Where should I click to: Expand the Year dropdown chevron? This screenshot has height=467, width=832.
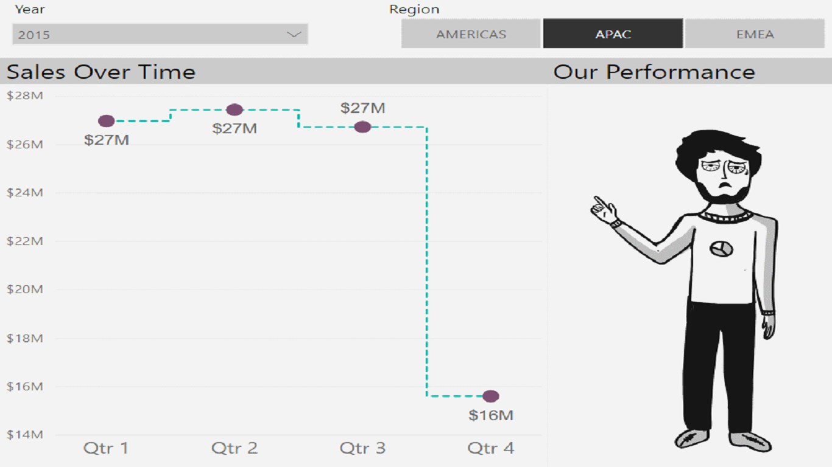pyautogui.click(x=294, y=35)
